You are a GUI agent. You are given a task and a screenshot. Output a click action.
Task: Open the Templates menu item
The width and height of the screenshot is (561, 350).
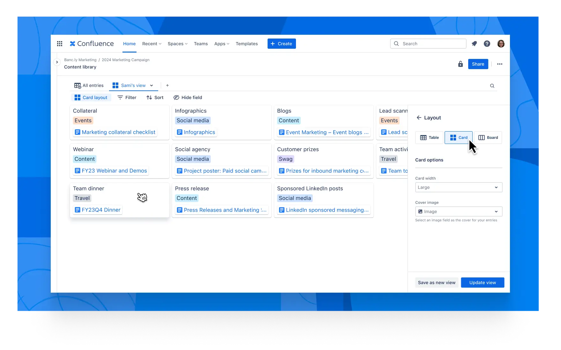point(247,44)
